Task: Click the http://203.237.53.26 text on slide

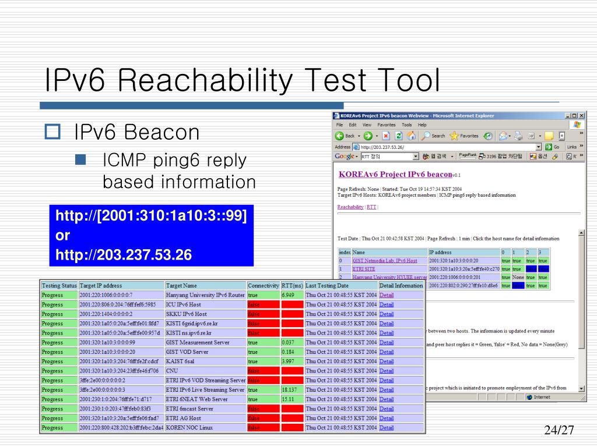Action: 124,255
